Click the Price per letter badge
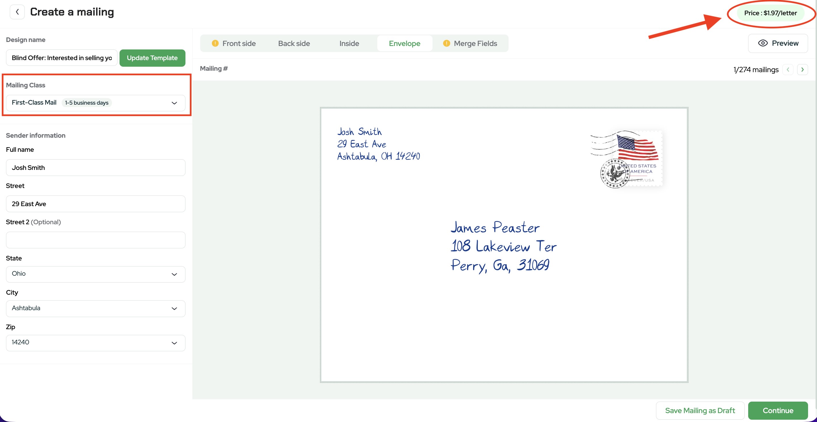The image size is (817, 422). [x=770, y=13]
